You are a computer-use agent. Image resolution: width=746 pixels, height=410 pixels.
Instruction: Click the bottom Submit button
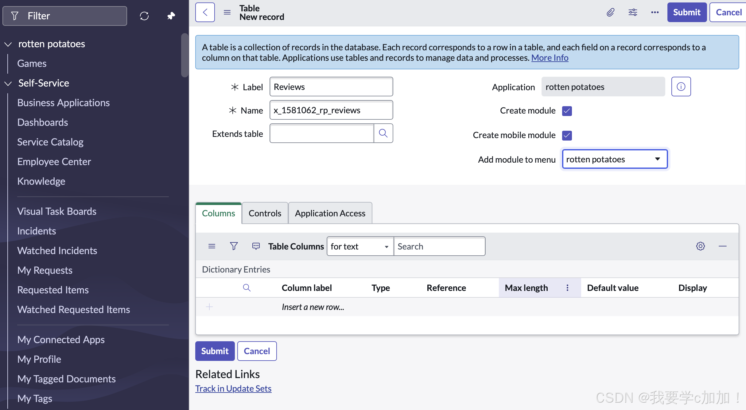pyautogui.click(x=215, y=351)
